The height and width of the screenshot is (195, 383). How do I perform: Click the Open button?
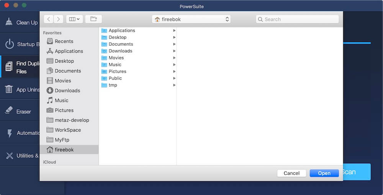324,173
